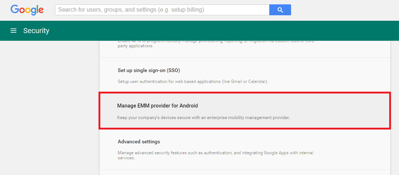This screenshot has width=399, height=175.
Task: Click the blue magnifier search button
Action: (280, 10)
